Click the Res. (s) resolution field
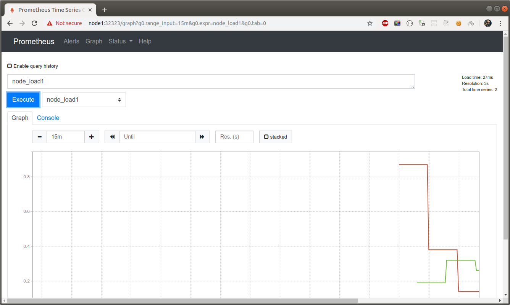510x305 pixels. click(234, 137)
